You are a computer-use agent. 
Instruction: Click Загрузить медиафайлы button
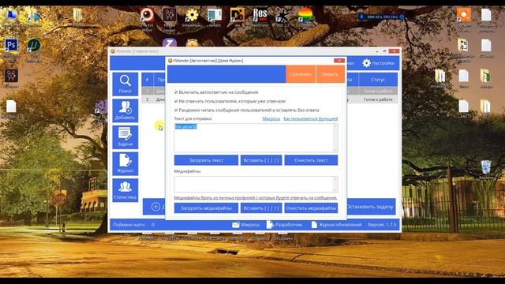click(x=206, y=208)
